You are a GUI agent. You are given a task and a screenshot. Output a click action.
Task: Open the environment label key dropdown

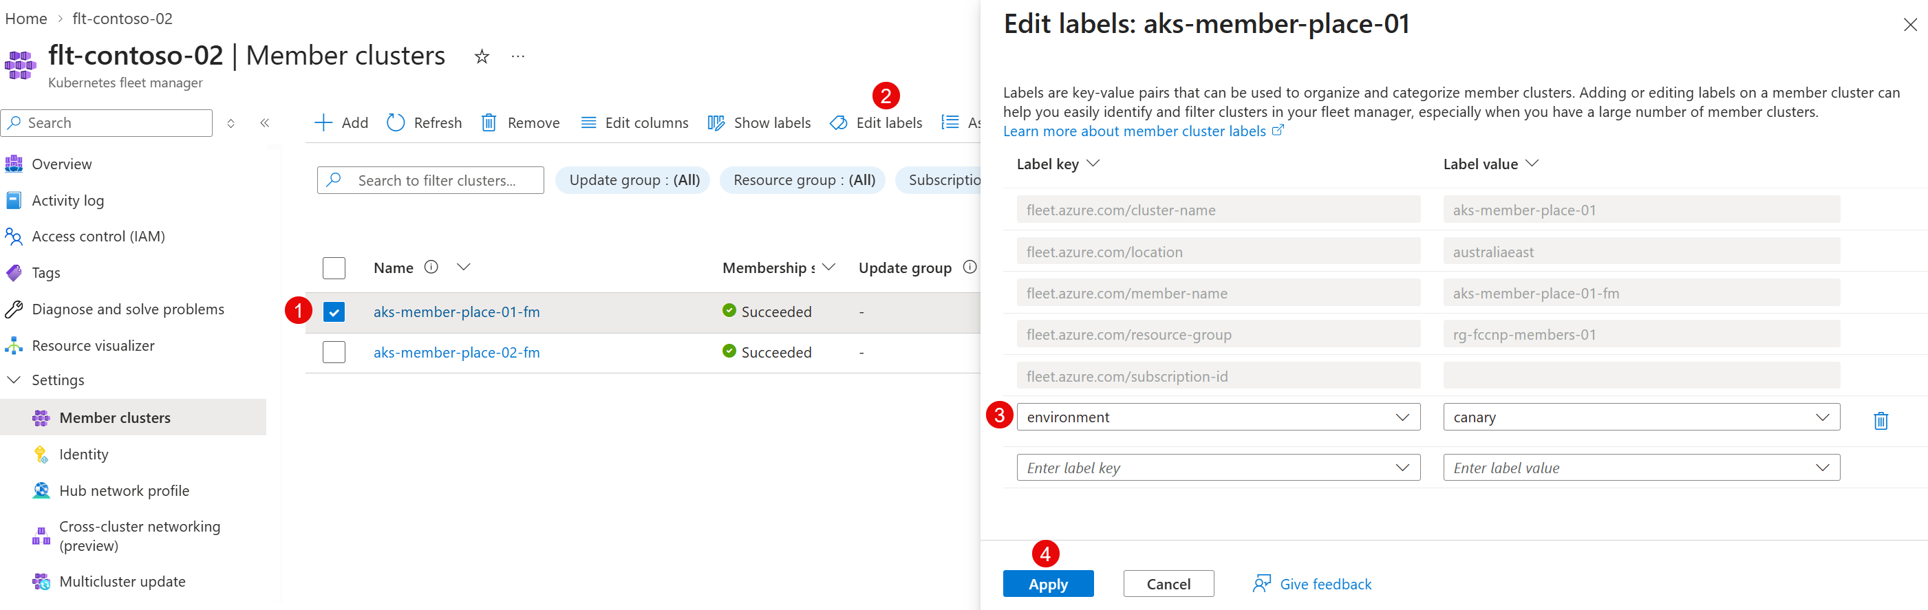[1219, 417]
